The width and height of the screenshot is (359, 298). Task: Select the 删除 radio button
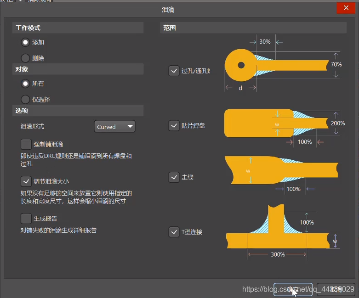click(x=25, y=58)
